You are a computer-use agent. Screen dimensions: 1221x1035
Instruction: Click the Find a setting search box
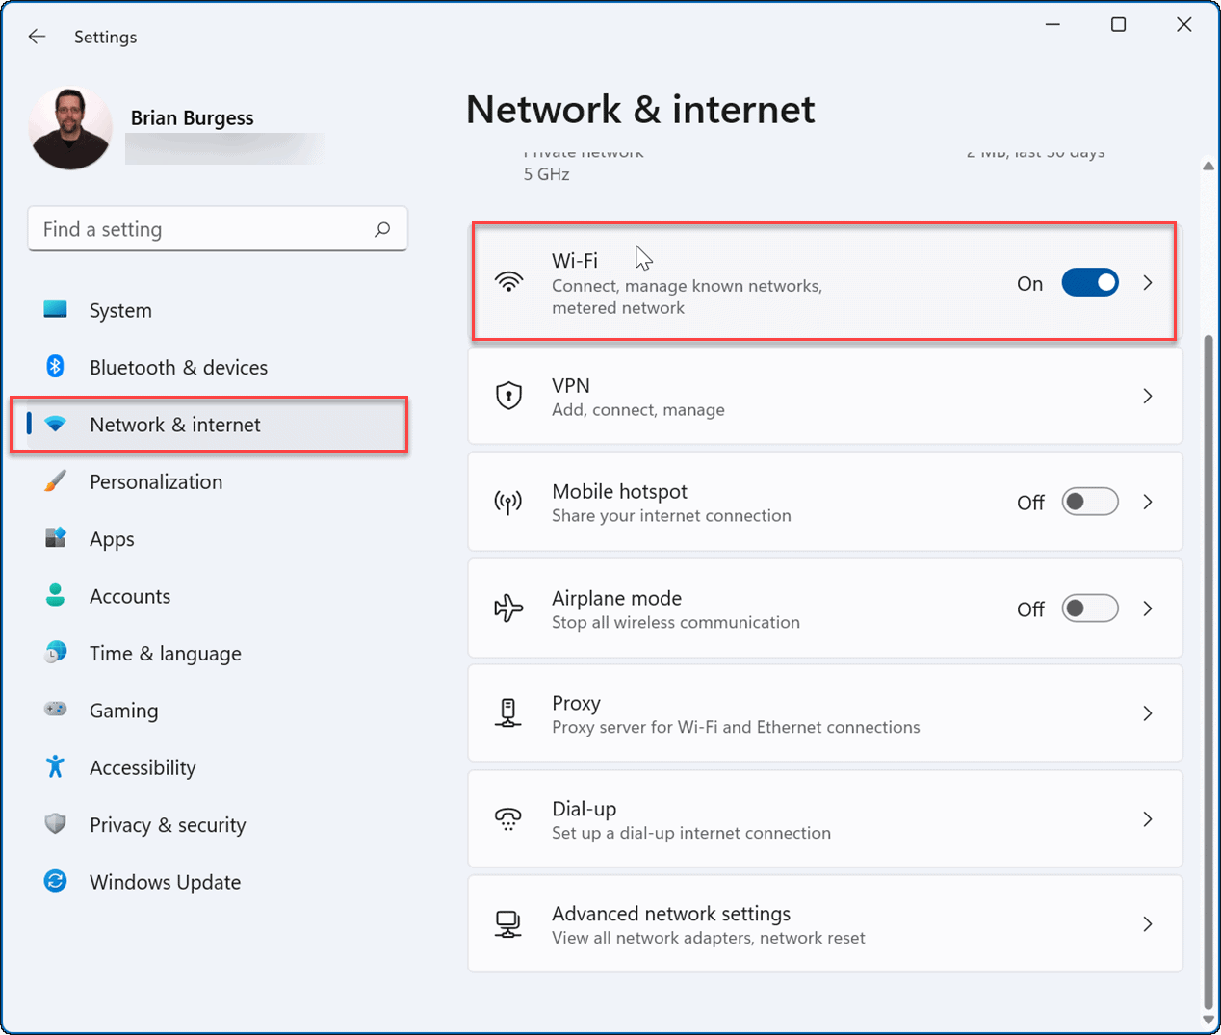coord(218,229)
